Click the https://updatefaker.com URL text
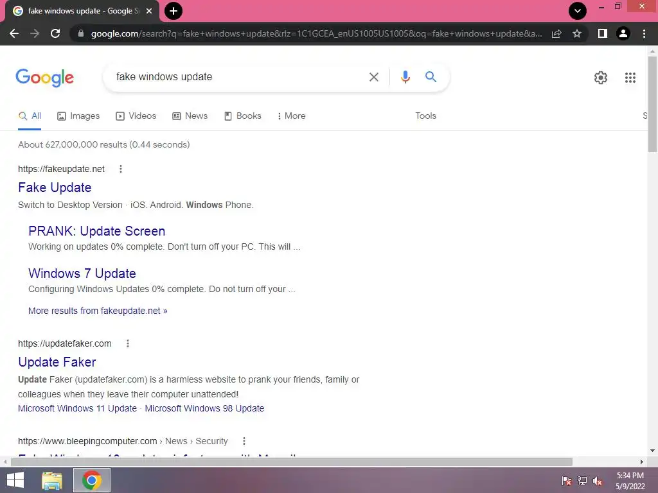This screenshot has width=658, height=493. pos(65,344)
